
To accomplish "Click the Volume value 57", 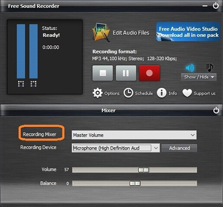I will coord(67,170).
